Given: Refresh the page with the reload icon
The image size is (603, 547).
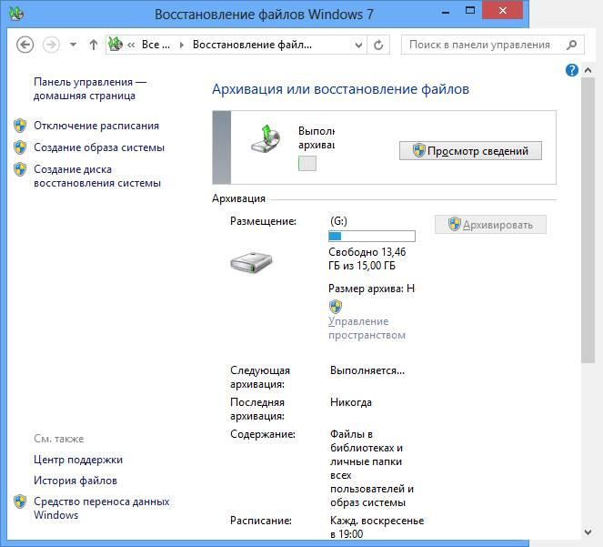Looking at the screenshot, I should tap(378, 45).
